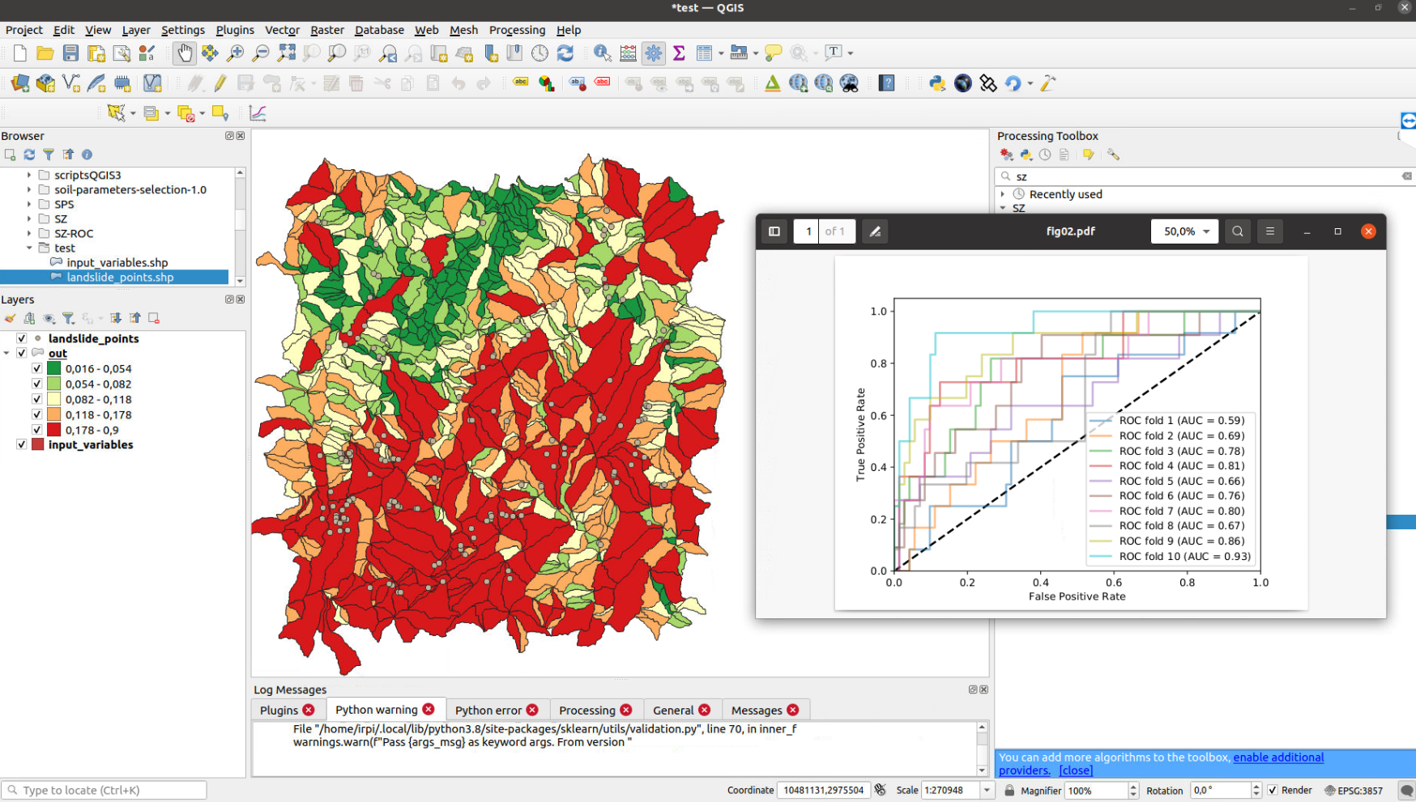Uncheck the landslide_points layer visibility
Image resolution: width=1416 pixels, height=802 pixels.
click(x=22, y=338)
